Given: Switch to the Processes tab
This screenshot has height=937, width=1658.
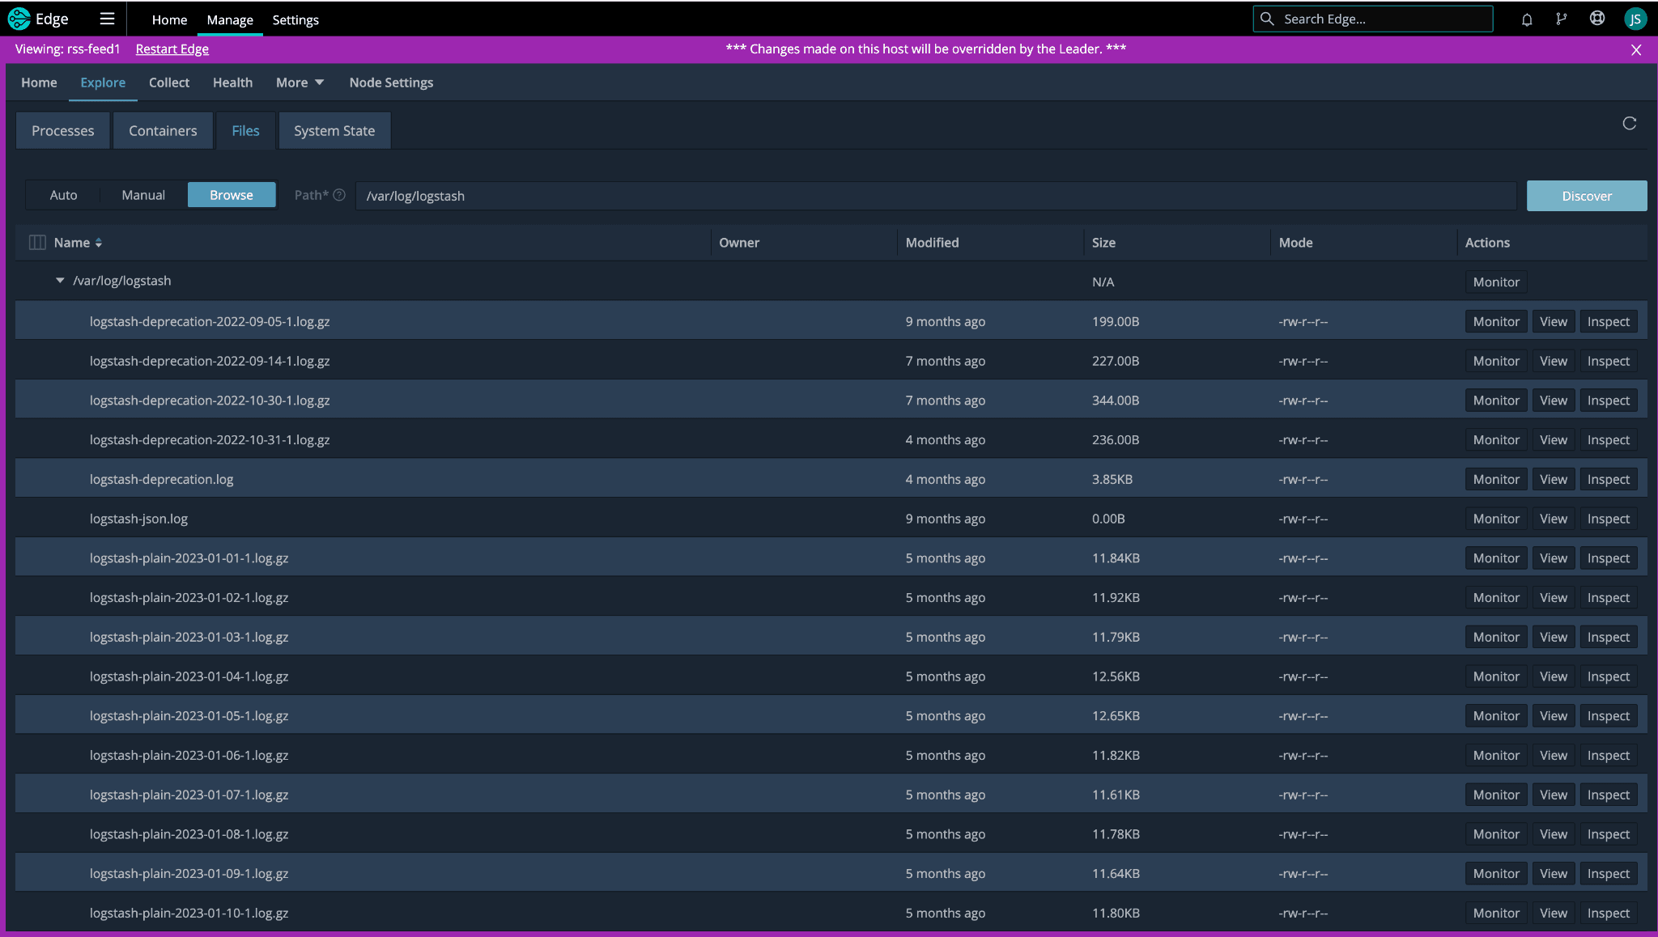Looking at the screenshot, I should coord(62,131).
